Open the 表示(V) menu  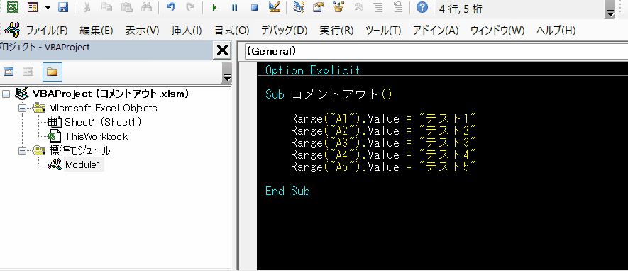point(142,31)
